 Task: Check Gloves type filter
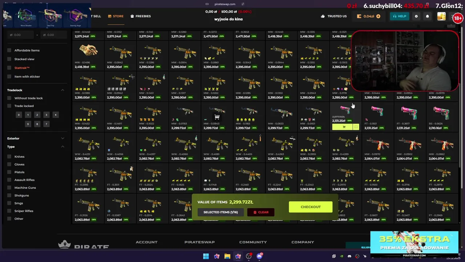tap(9, 164)
